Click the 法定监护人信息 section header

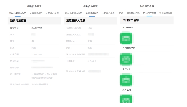[x=76, y=20]
